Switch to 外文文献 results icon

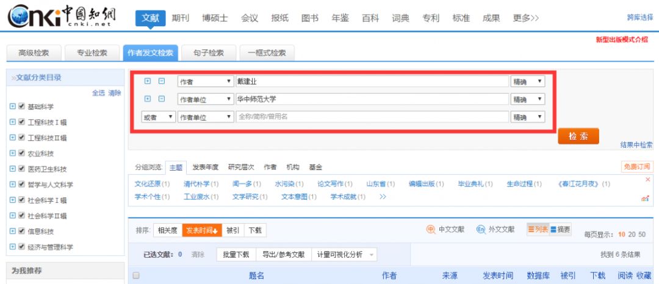click(x=481, y=230)
